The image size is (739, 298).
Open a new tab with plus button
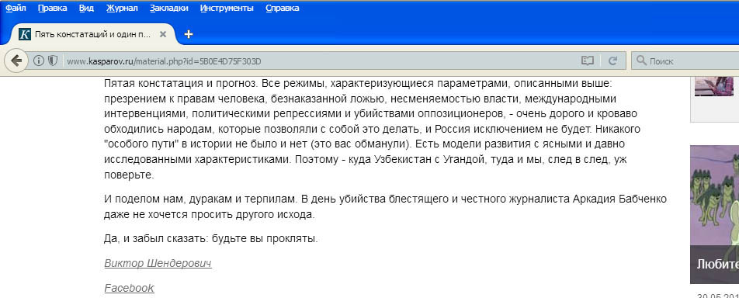pyautogui.click(x=188, y=34)
